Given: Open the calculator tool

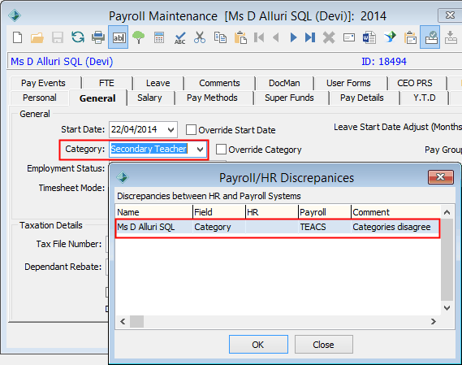Looking at the screenshot, I should coord(159,37).
